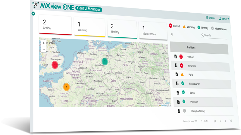Click the critical status icon for New York
The image size is (241, 135).
[182, 66]
